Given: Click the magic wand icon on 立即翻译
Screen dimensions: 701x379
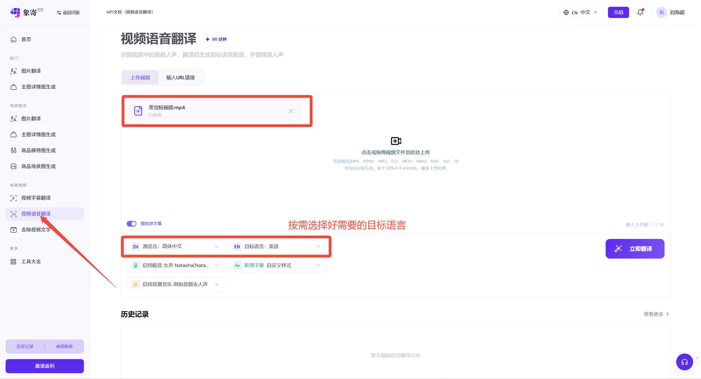Looking at the screenshot, I should tap(618, 249).
